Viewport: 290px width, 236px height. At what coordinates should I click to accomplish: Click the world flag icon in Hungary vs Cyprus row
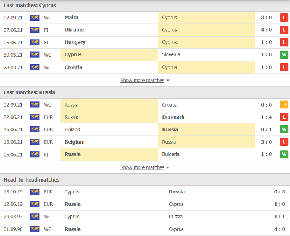pyautogui.click(x=35, y=42)
